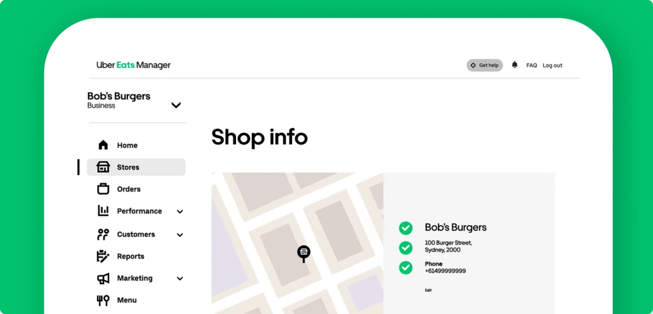653x314 pixels.
Task: Open Performance section label
Action: [140, 211]
